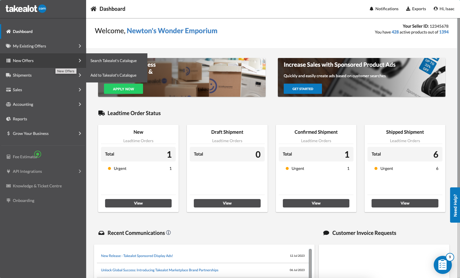Expand API Integrations submenu arrow
Viewport: 460px width, 278px height.
coord(80,171)
